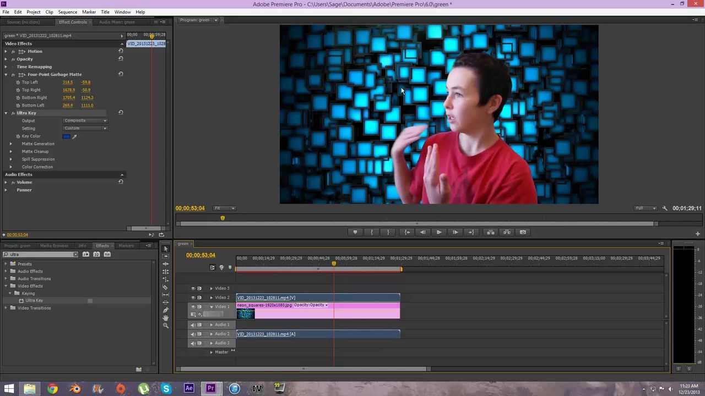Switch to the Media Browser tab
The width and height of the screenshot is (705, 396).
[54, 246]
